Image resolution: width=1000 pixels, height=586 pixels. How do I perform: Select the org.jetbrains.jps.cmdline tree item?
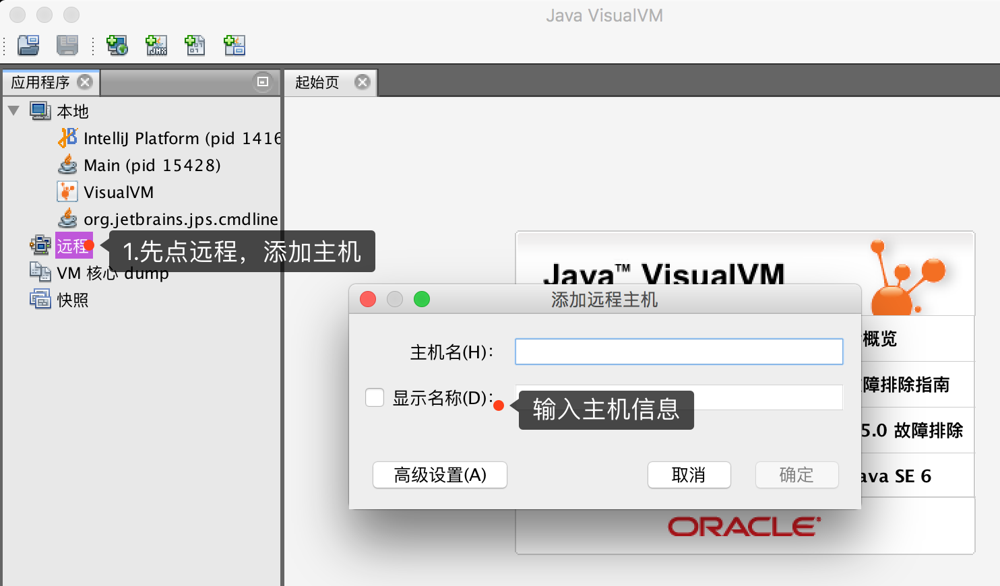[x=181, y=219]
